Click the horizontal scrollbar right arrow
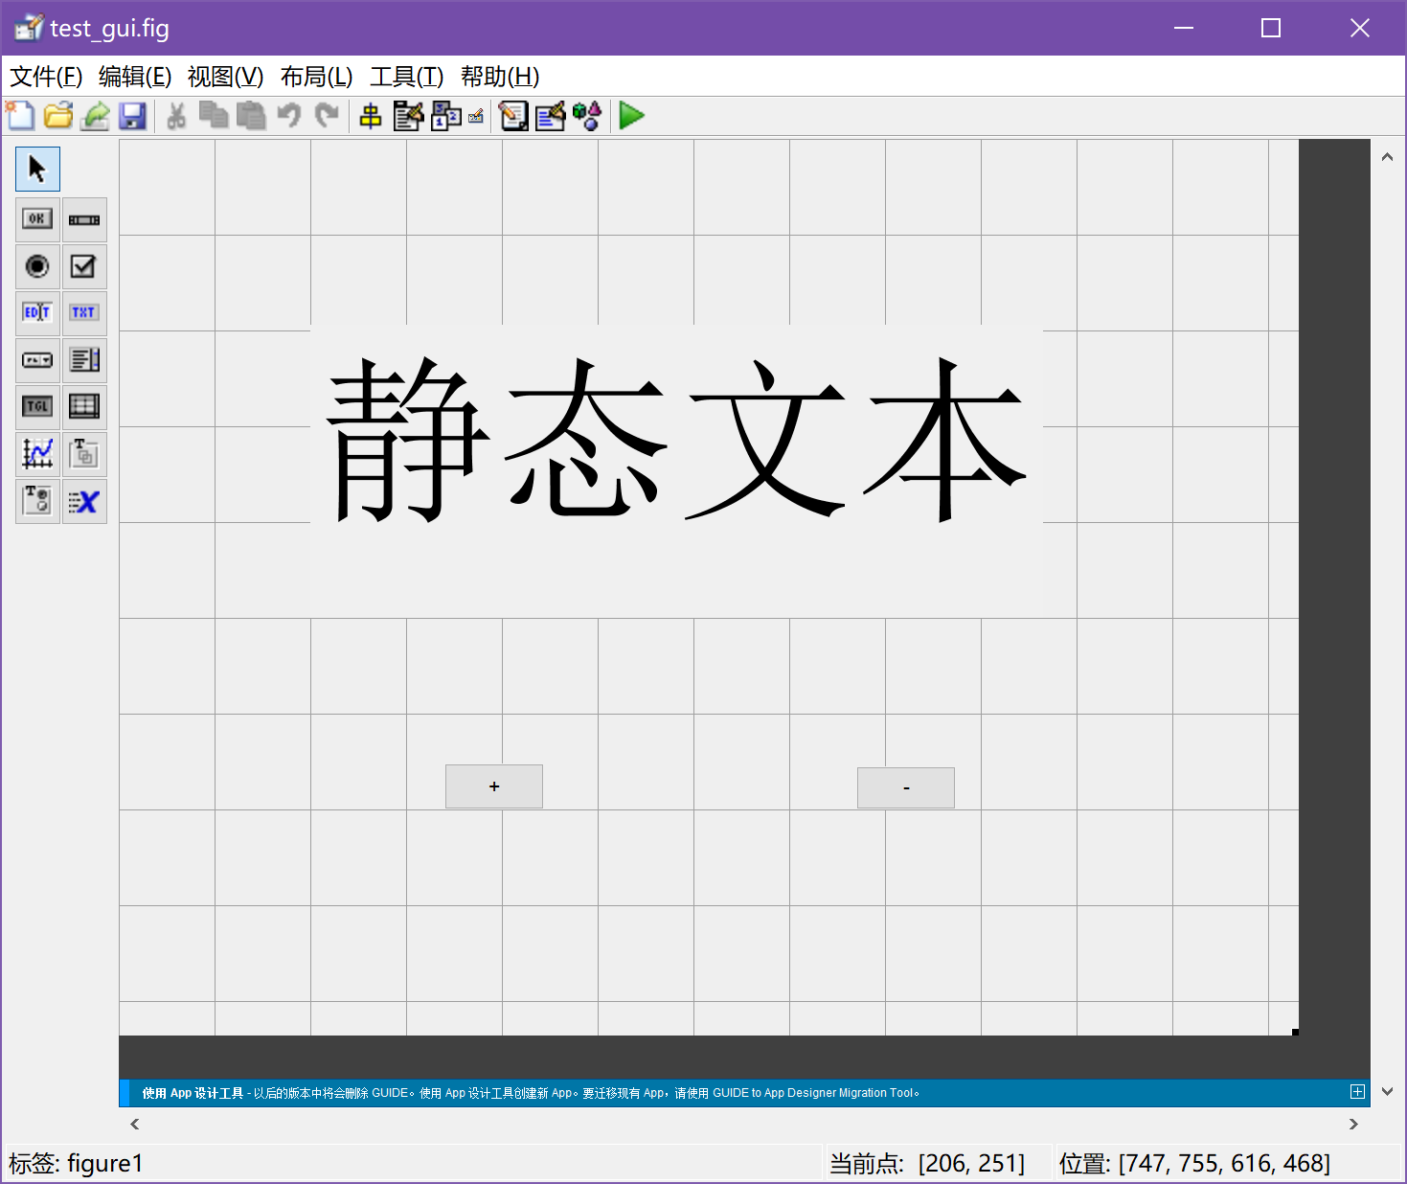The image size is (1407, 1184). click(1353, 1124)
